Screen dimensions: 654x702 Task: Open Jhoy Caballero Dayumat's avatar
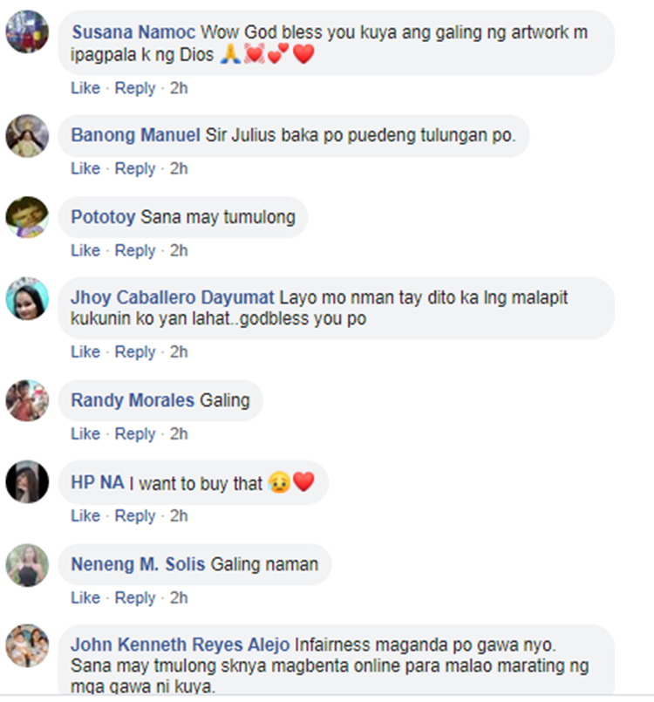coord(27,298)
